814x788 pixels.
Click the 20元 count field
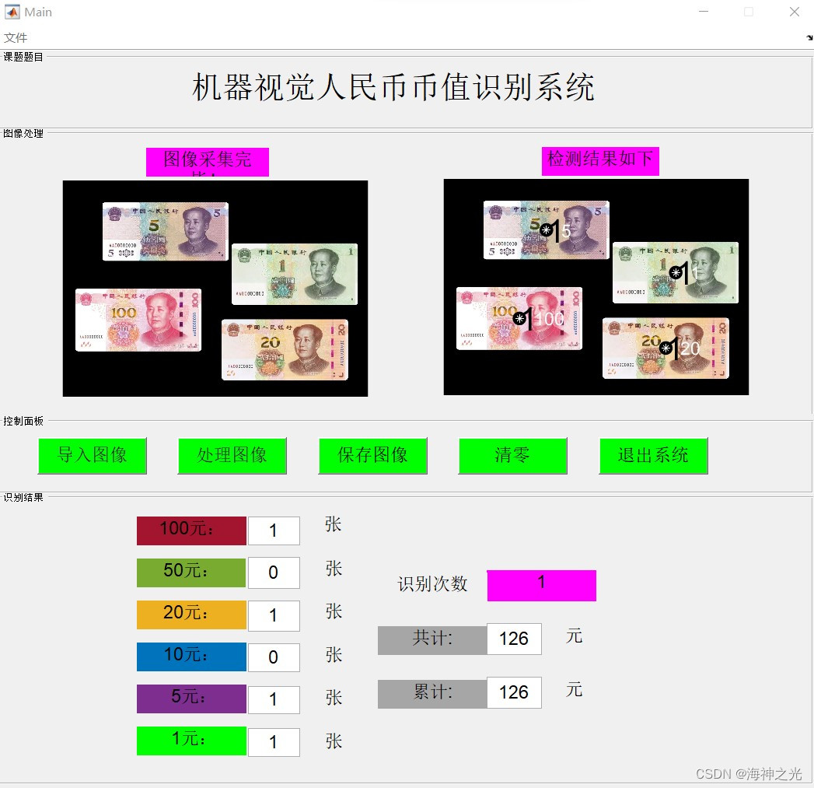click(274, 616)
